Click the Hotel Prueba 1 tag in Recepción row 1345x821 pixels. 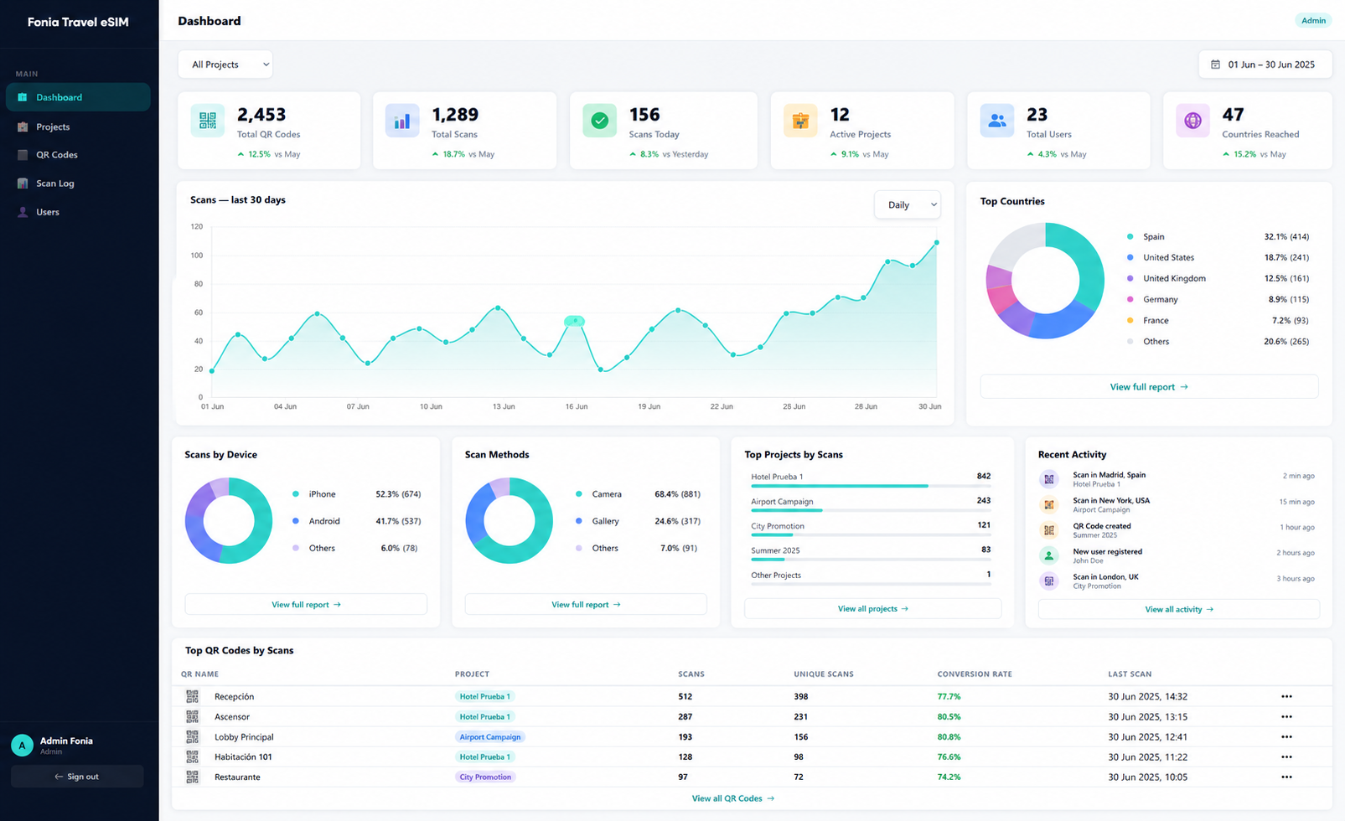pyautogui.click(x=484, y=696)
